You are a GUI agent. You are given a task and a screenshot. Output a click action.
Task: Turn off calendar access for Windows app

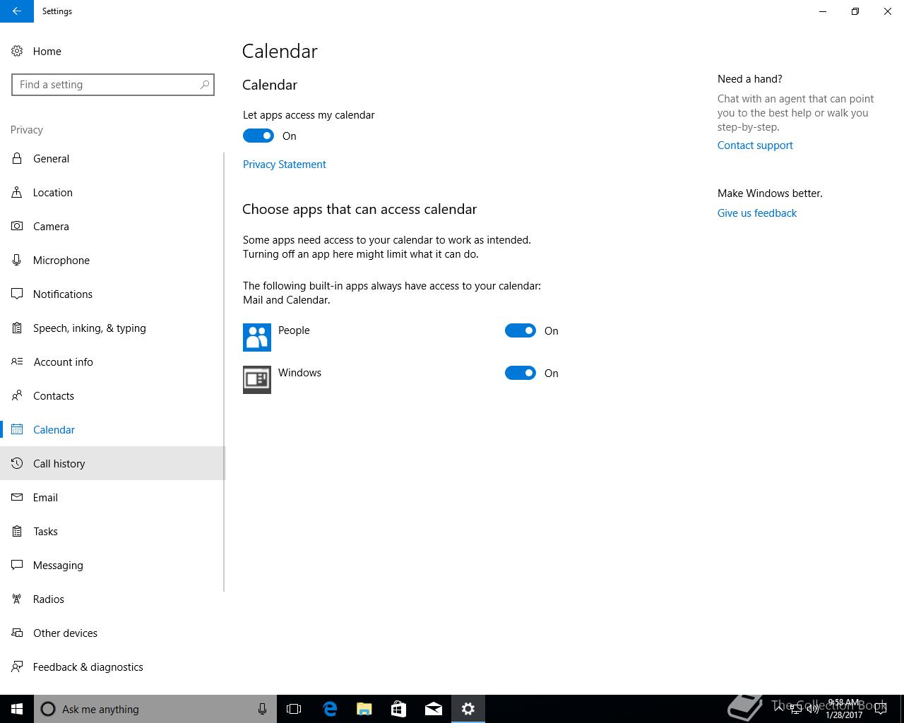pos(521,373)
